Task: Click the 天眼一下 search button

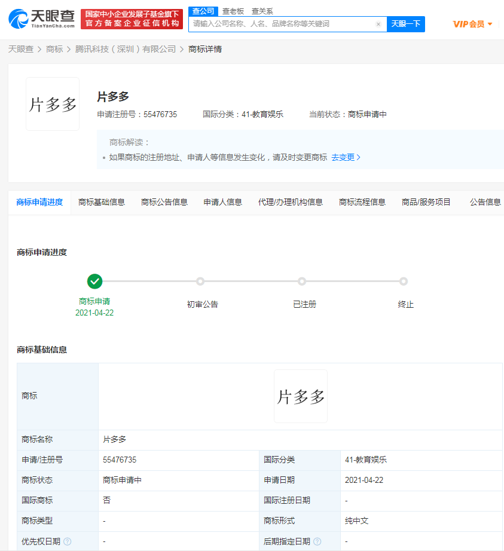Action: click(405, 24)
